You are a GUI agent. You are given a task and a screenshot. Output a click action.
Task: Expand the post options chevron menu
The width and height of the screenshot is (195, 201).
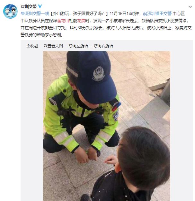point(190,7)
